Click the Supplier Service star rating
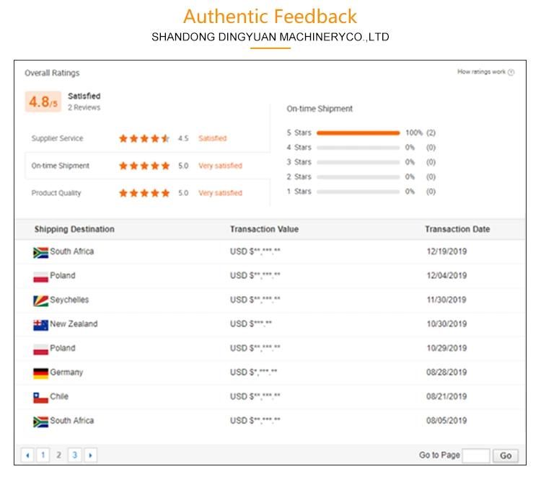The width and height of the screenshot is (541, 482). [144, 138]
